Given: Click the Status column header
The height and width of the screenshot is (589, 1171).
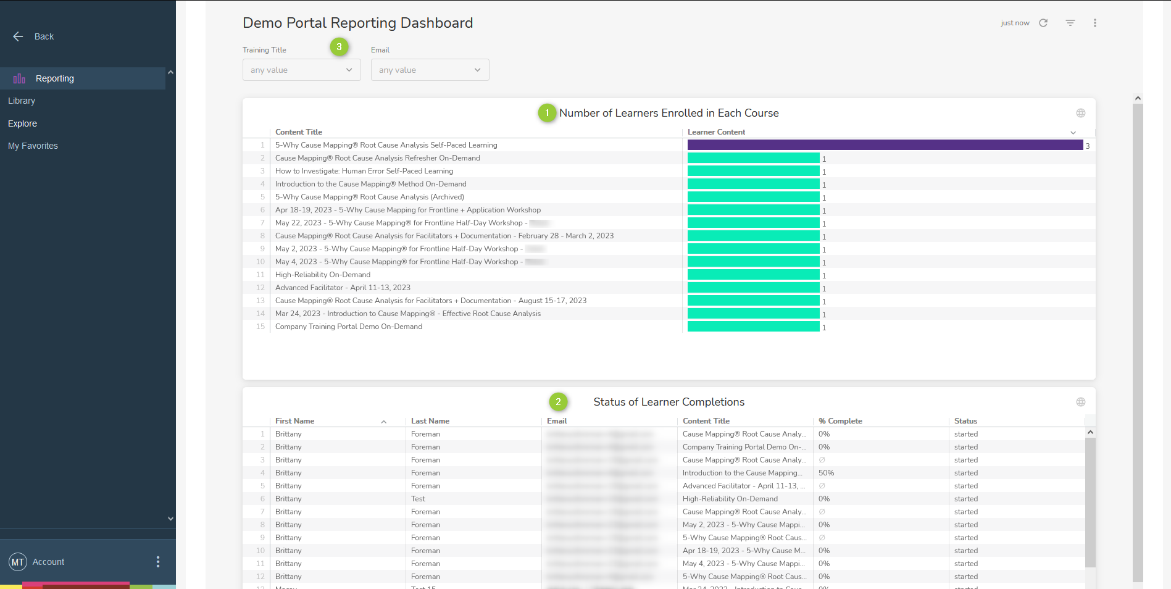Looking at the screenshot, I should point(965,421).
